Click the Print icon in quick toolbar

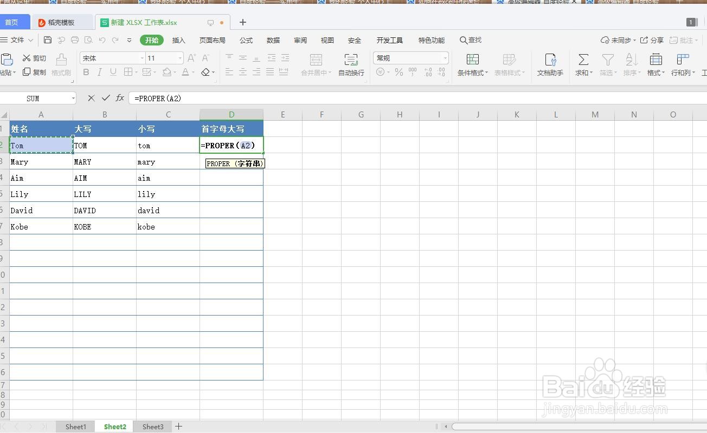pyautogui.click(x=75, y=40)
